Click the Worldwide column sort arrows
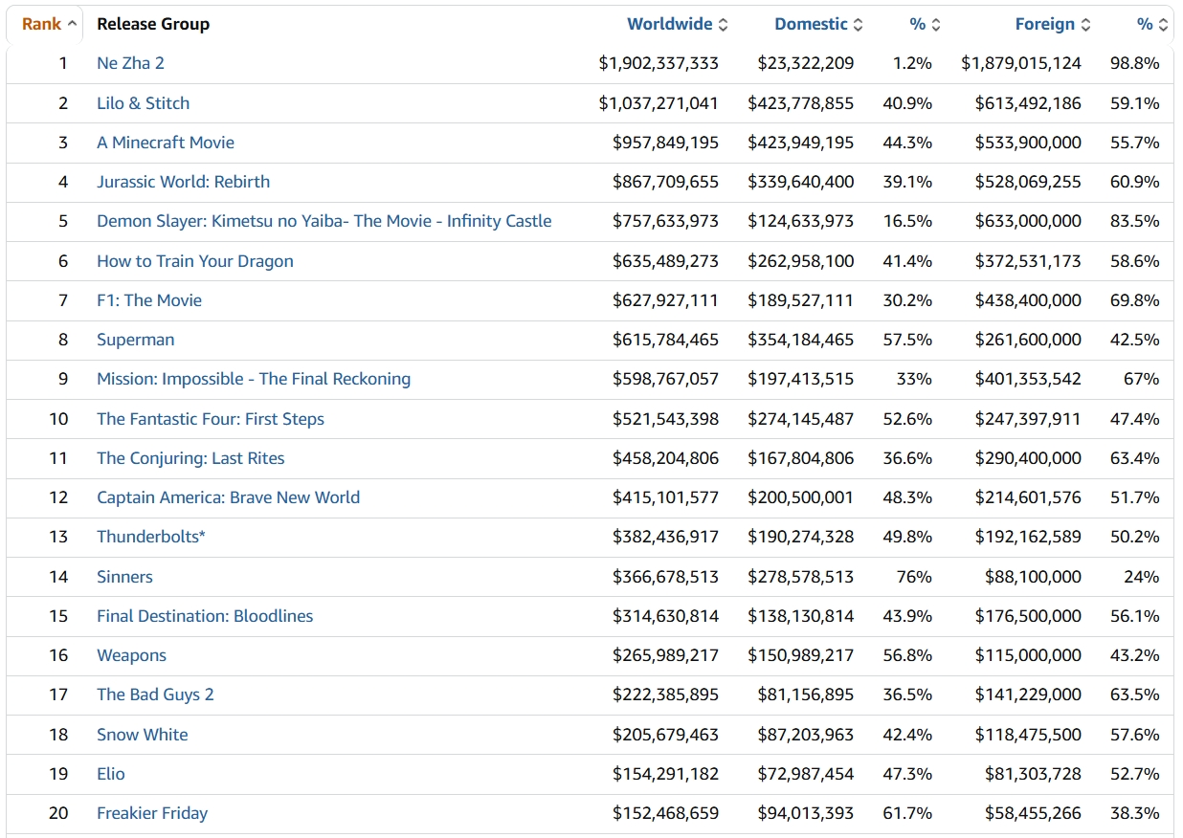 723,25
